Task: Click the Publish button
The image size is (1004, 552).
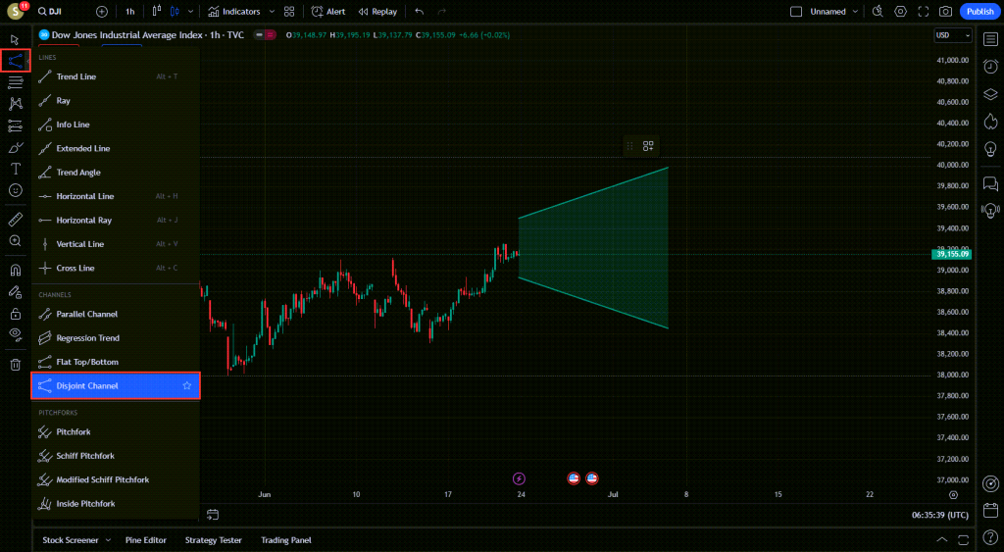Action: 980,12
